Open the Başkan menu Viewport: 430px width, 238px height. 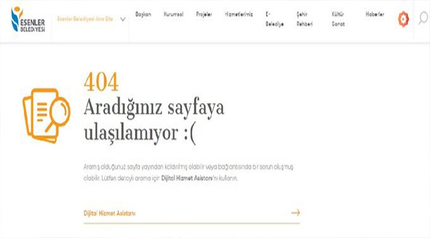pos(143,15)
